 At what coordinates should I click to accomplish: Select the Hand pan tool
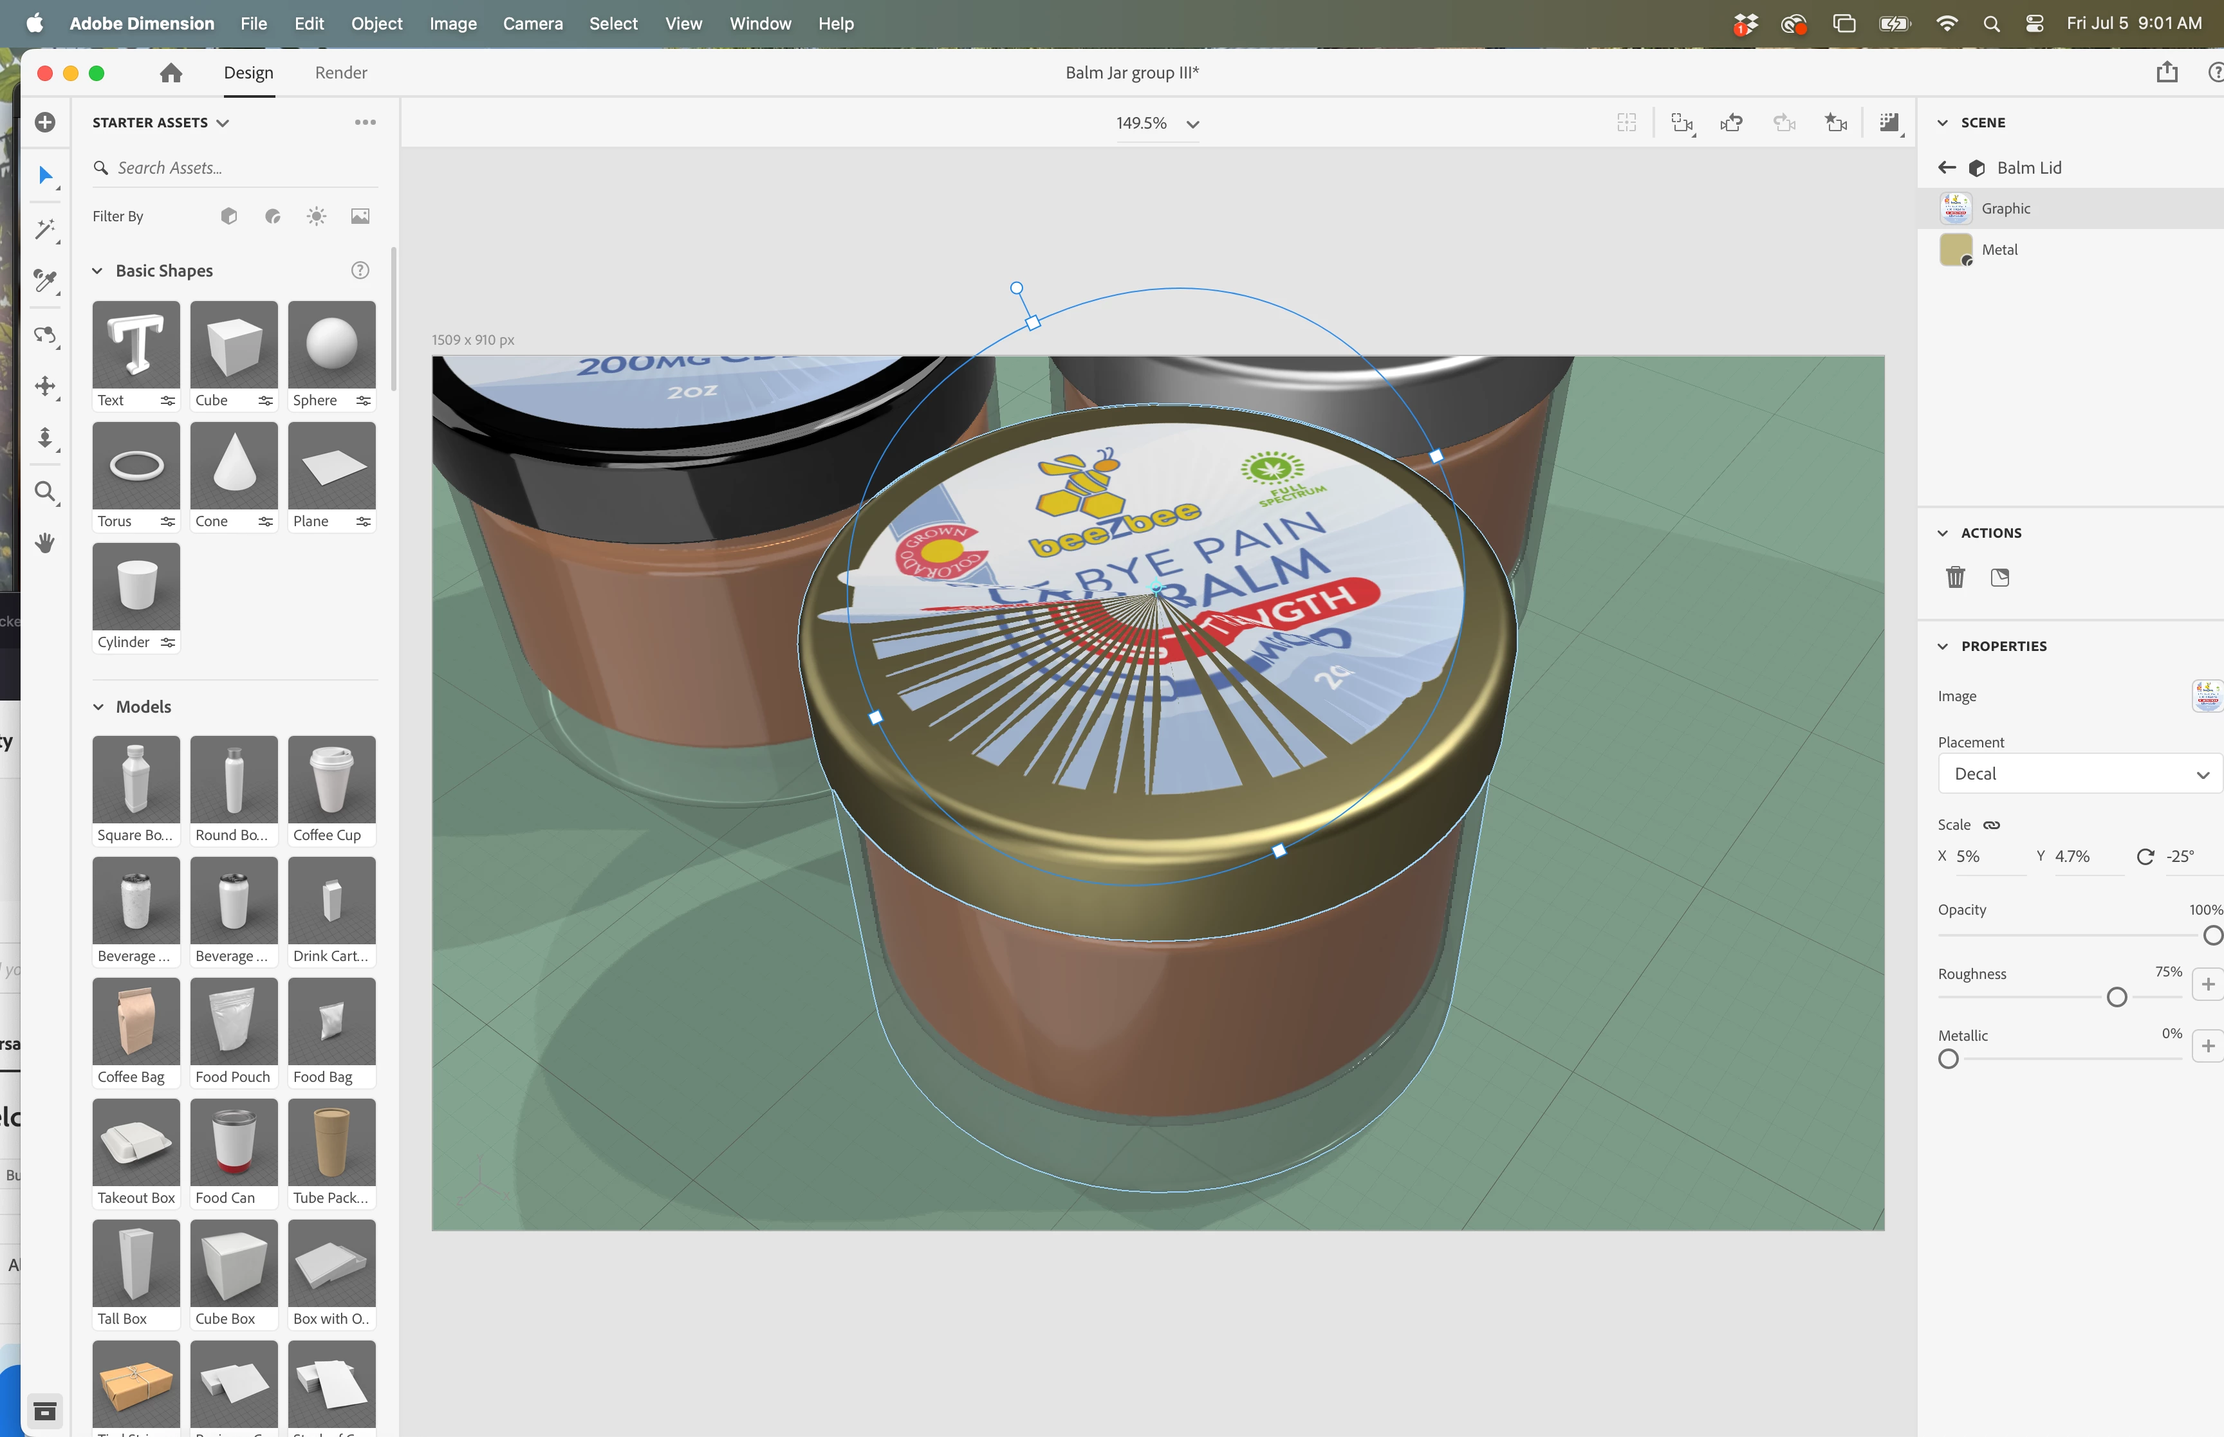pyautogui.click(x=45, y=542)
